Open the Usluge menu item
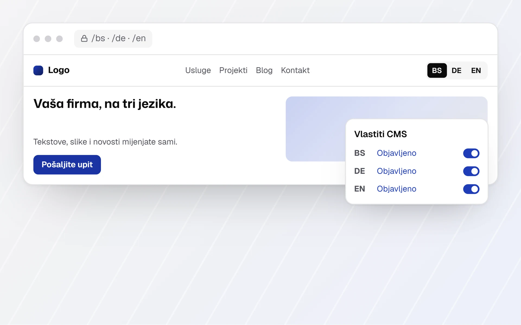521x325 pixels. [198, 70]
